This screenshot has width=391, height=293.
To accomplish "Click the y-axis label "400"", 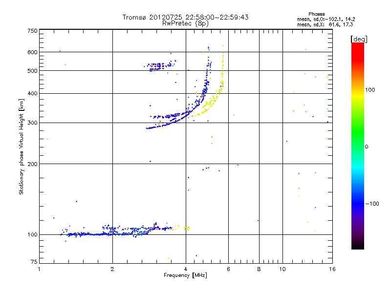I will 32,94.
